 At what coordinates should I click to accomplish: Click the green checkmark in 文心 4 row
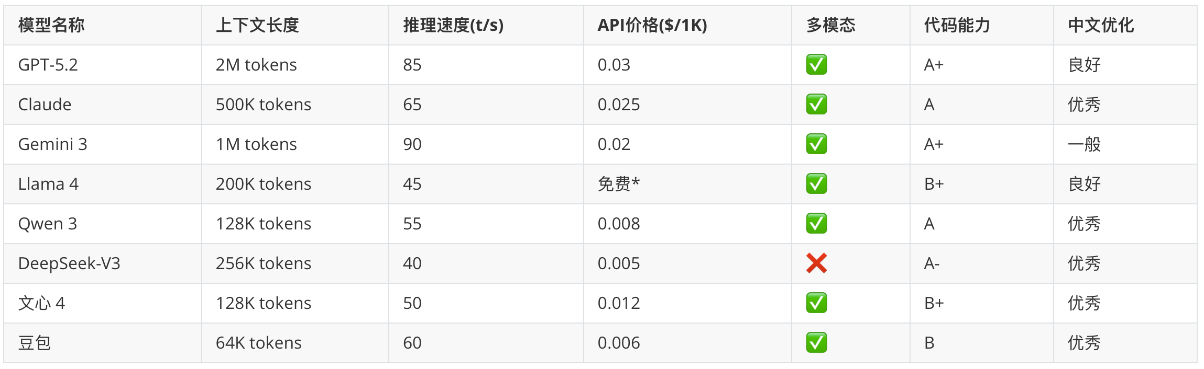pyautogui.click(x=816, y=303)
